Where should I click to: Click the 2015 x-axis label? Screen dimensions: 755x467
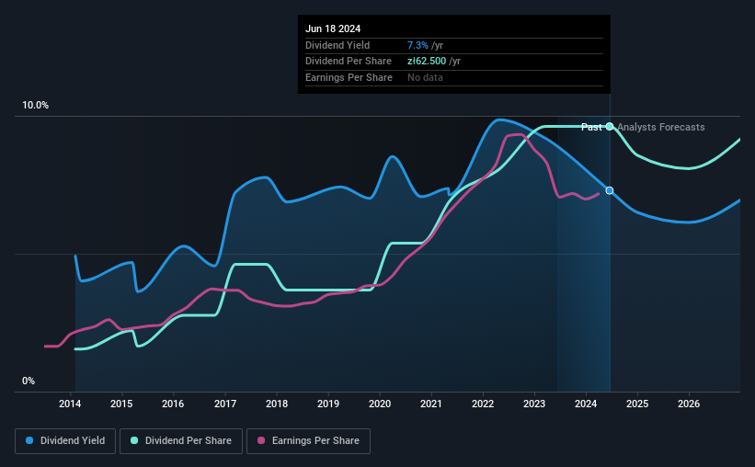pyautogui.click(x=121, y=404)
